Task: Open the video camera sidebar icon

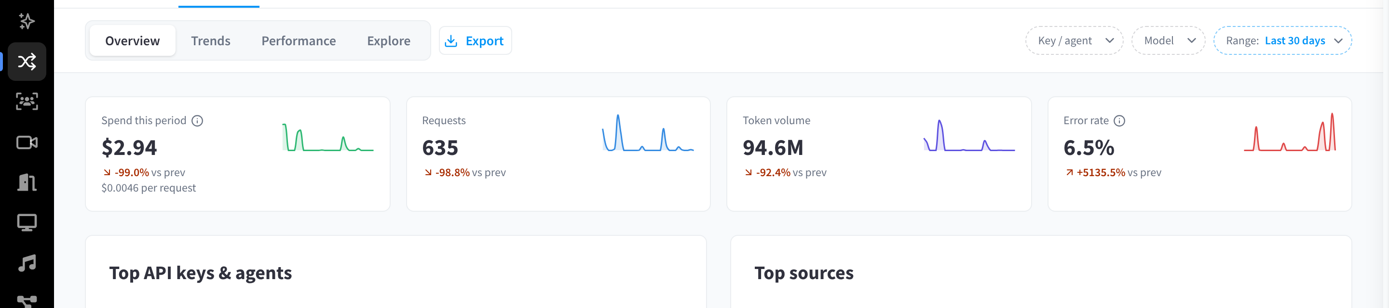Action: [27, 142]
